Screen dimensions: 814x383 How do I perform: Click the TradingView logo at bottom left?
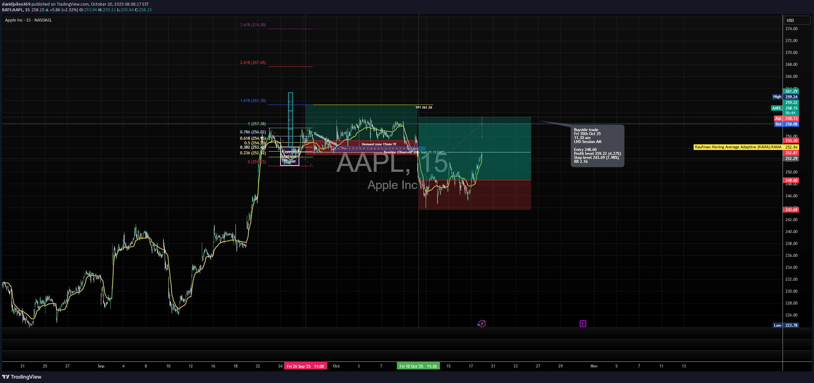(22, 377)
